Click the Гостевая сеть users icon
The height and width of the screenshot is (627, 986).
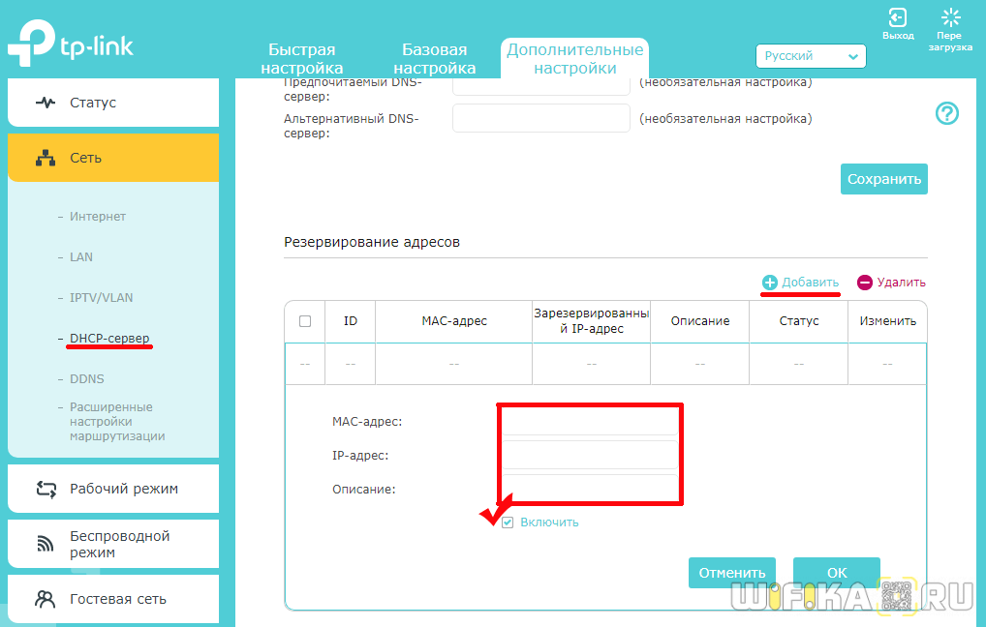tap(46, 599)
